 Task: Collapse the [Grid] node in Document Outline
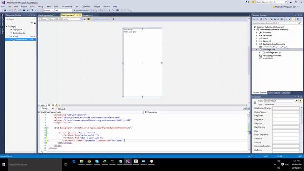(x=9, y=36)
